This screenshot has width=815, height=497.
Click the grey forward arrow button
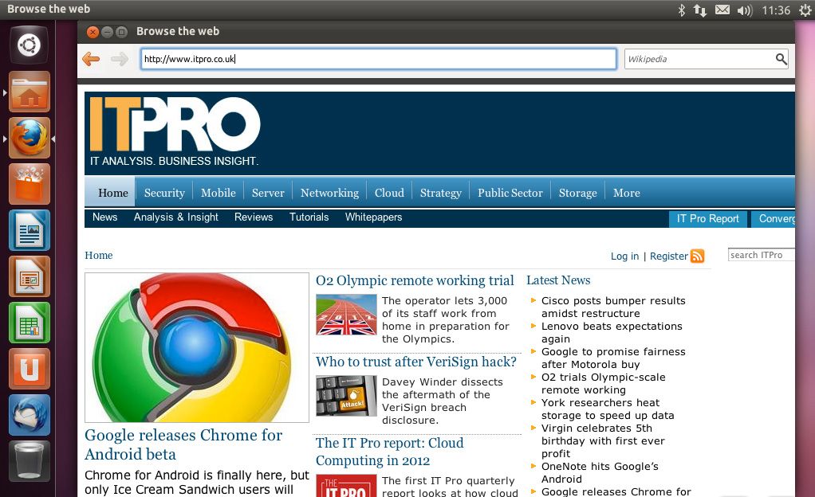coord(120,59)
